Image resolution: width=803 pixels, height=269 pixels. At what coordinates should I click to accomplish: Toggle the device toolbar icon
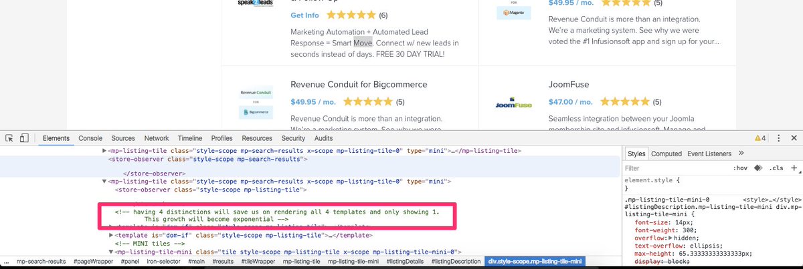pyautogui.click(x=24, y=138)
